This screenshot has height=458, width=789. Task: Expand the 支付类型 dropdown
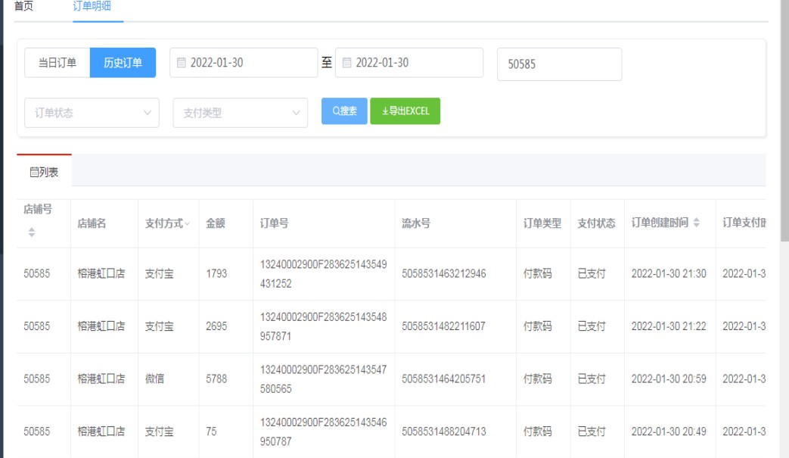point(240,113)
